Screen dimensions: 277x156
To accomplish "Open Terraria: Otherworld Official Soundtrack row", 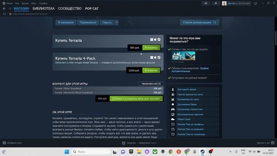I will [108, 92].
